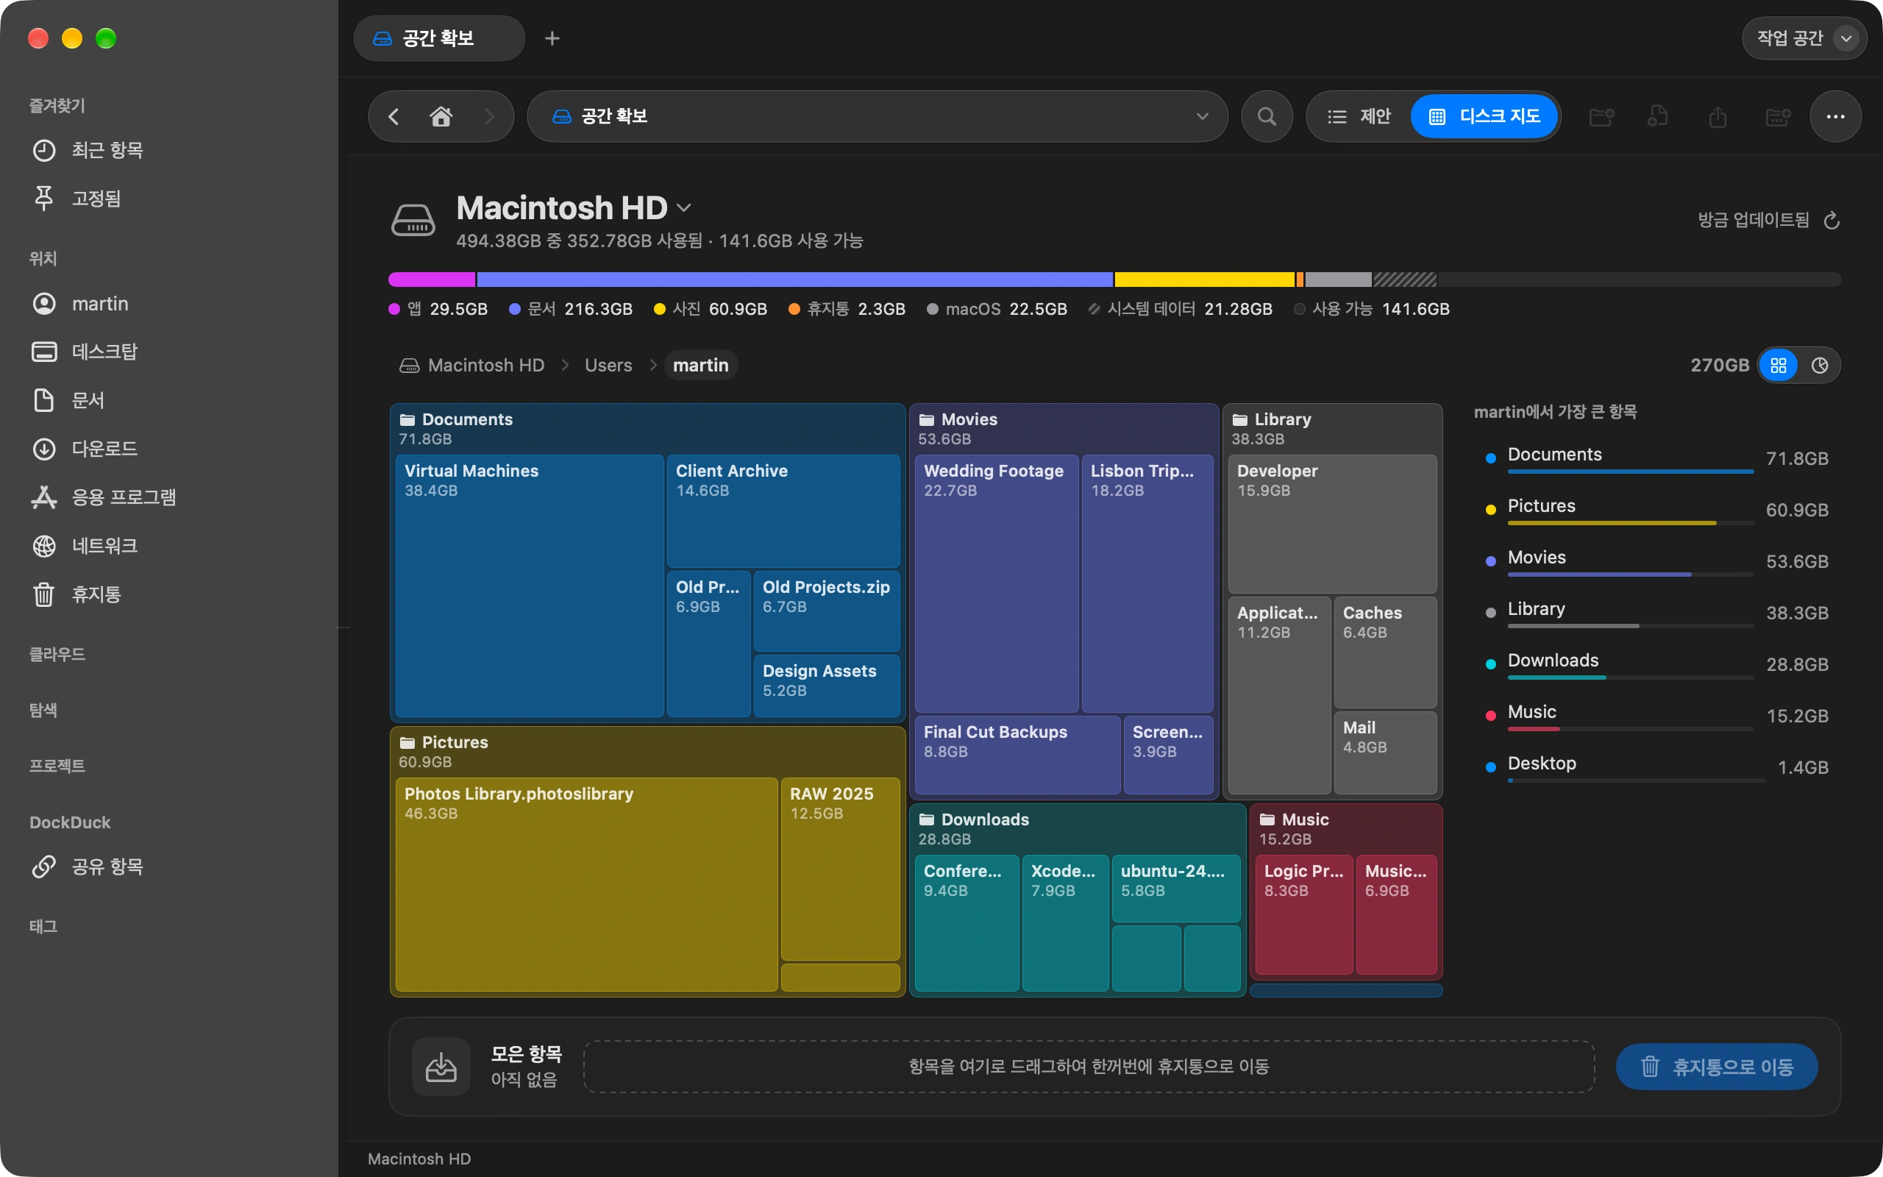Click the yellow 사진 storage bar segment
This screenshot has width=1883, height=1177.
1203,280
